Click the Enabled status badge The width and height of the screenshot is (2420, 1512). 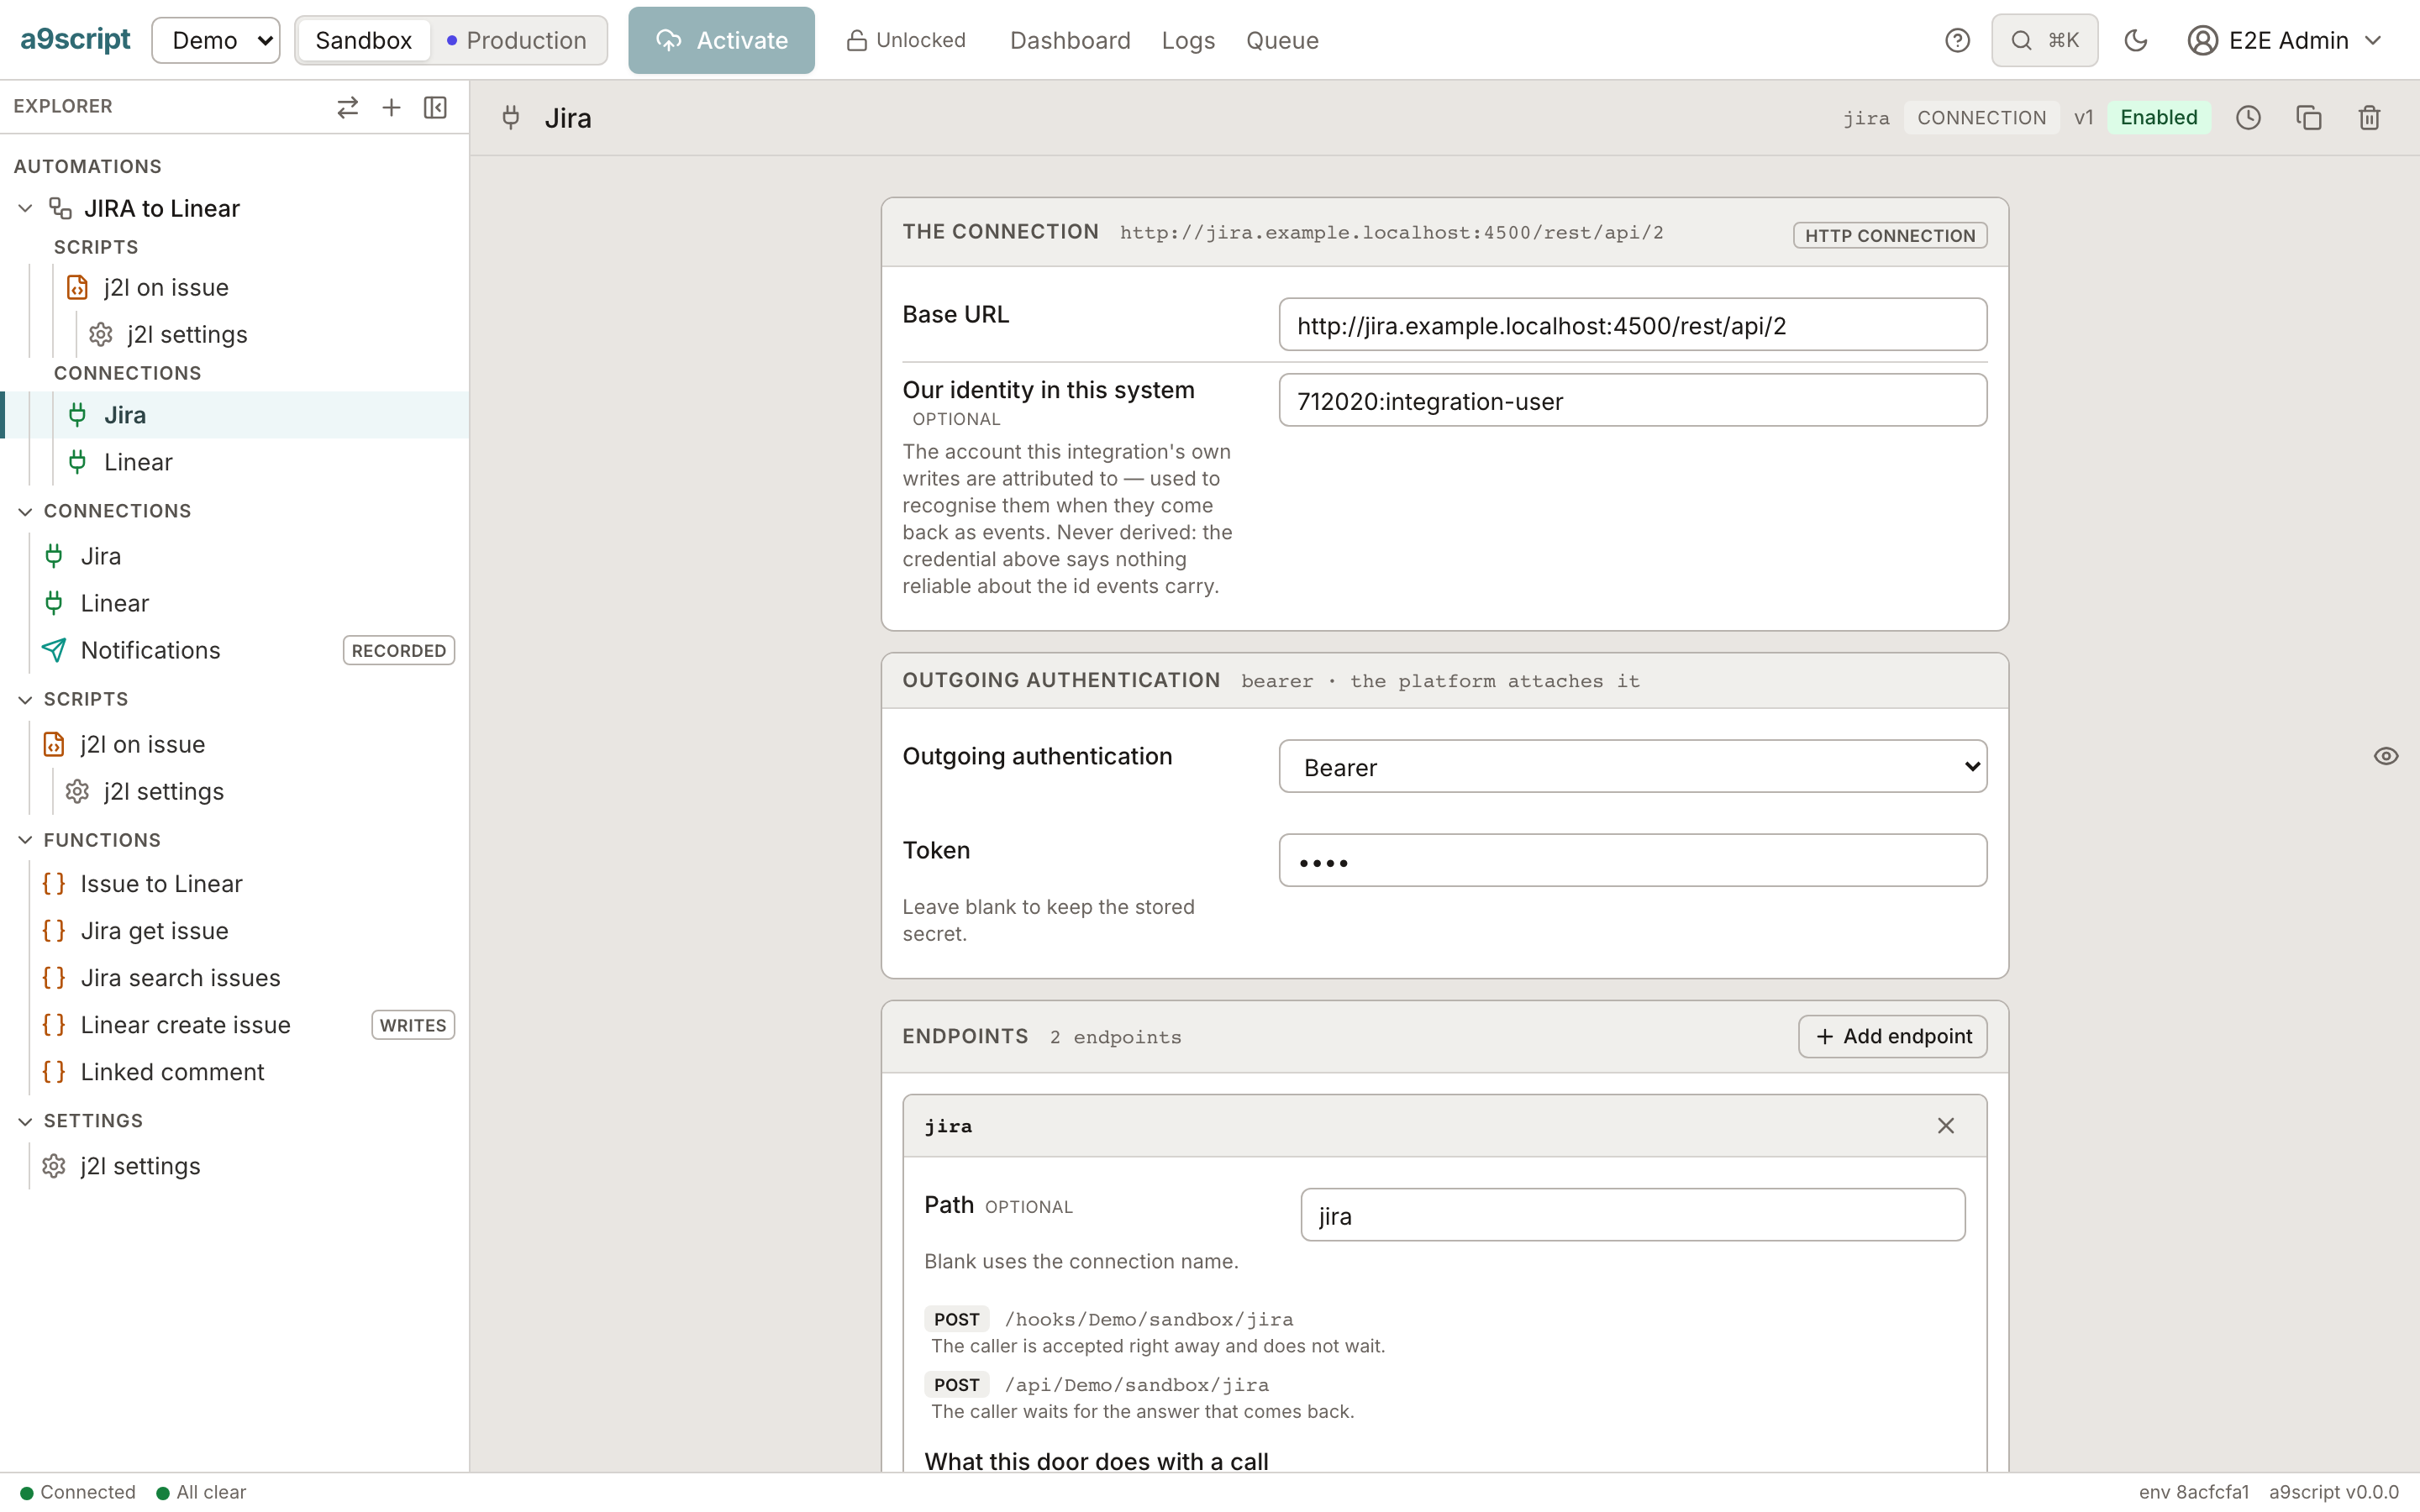(x=2158, y=118)
